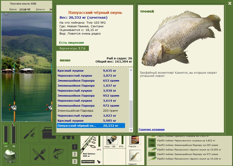Click fish icon beside окуня на 15,055 кг message
The width and height of the screenshot is (233, 166).
(x=152, y=150)
